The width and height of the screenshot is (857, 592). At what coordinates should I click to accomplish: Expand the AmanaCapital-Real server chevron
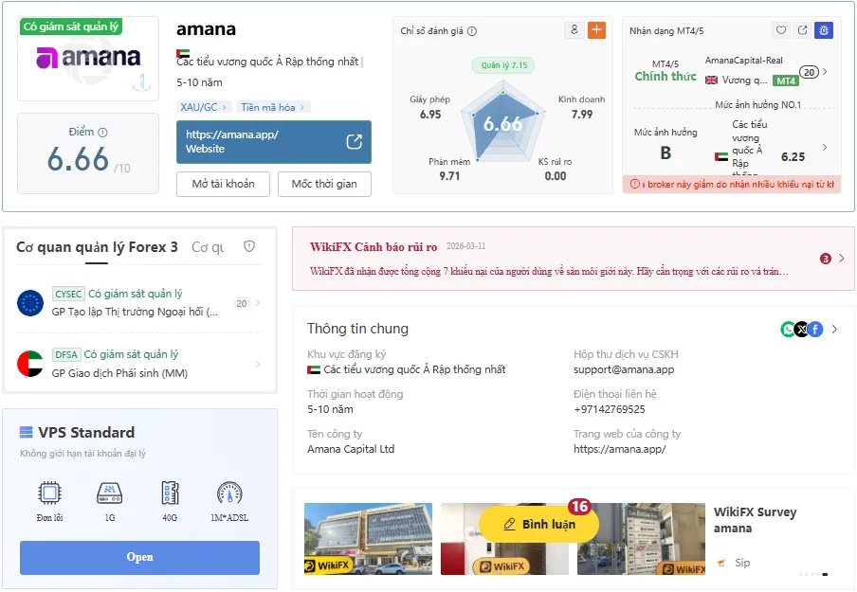tap(825, 72)
